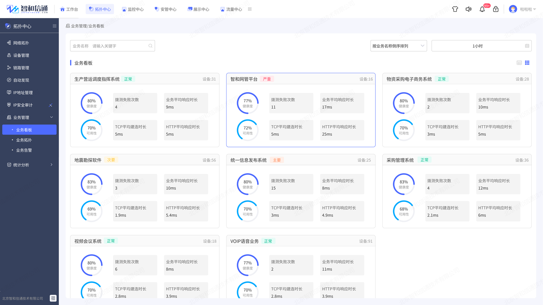
Task: Open the 工作台 tab
Action: [69, 9]
